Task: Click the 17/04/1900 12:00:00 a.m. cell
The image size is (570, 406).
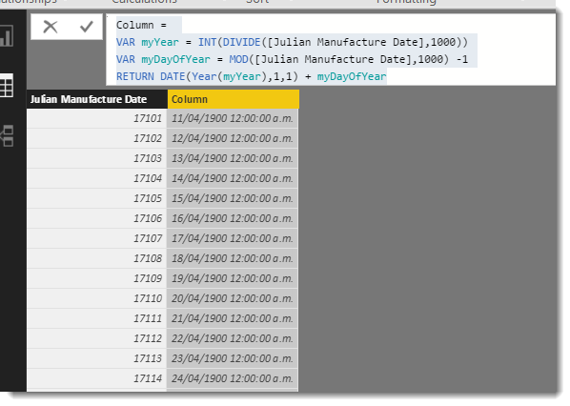Action: (233, 238)
